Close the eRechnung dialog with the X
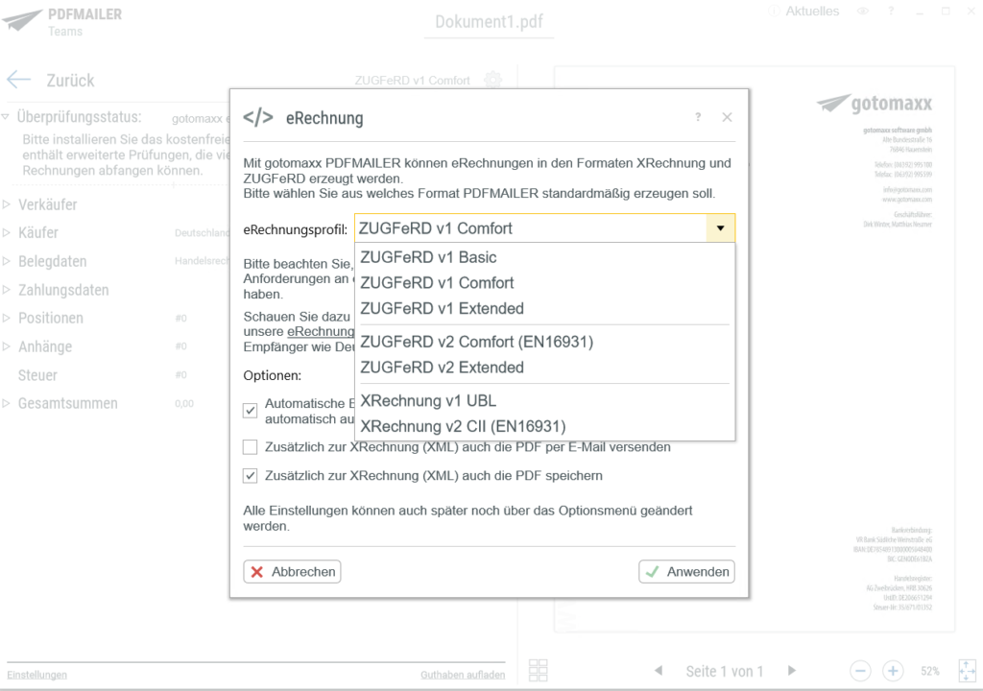The height and width of the screenshot is (691, 983). click(x=727, y=117)
